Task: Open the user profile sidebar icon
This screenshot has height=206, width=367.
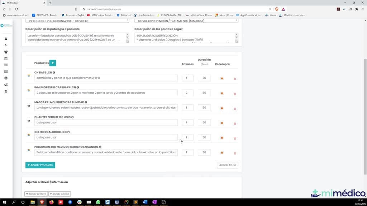Action: [6, 39]
